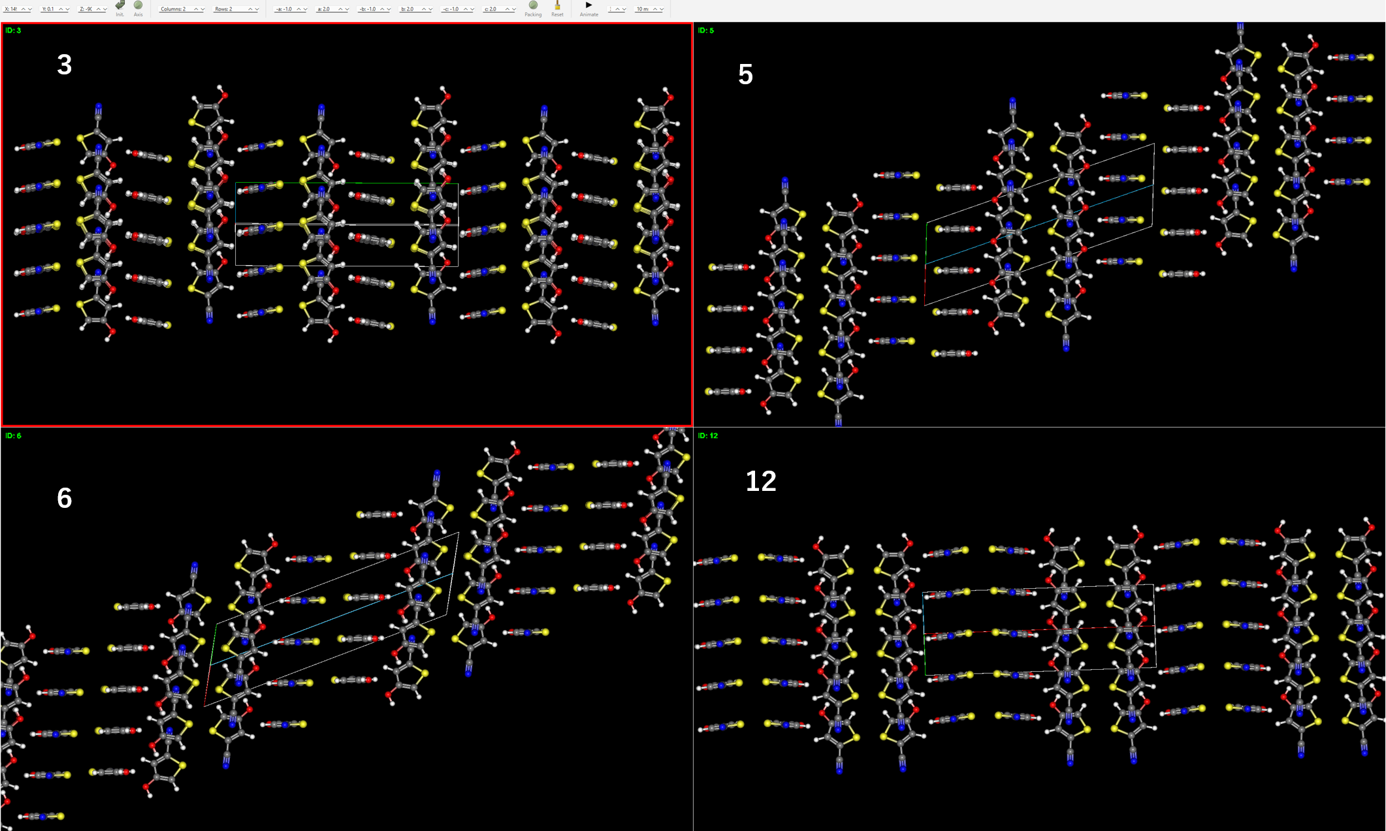Image resolution: width=1386 pixels, height=831 pixels.
Task: Click the Init. arrow icon
Action: (x=118, y=6)
